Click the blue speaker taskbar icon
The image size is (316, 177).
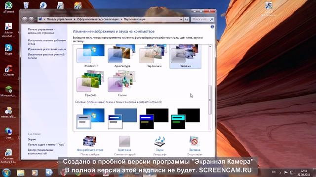click(x=49, y=173)
